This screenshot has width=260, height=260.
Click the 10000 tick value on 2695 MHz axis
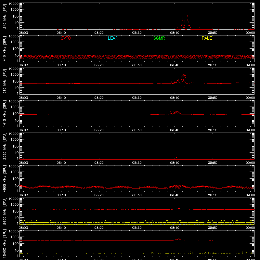point(14,134)
